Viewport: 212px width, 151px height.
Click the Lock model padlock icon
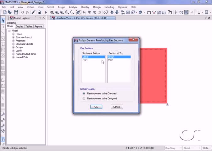point(40,12)
